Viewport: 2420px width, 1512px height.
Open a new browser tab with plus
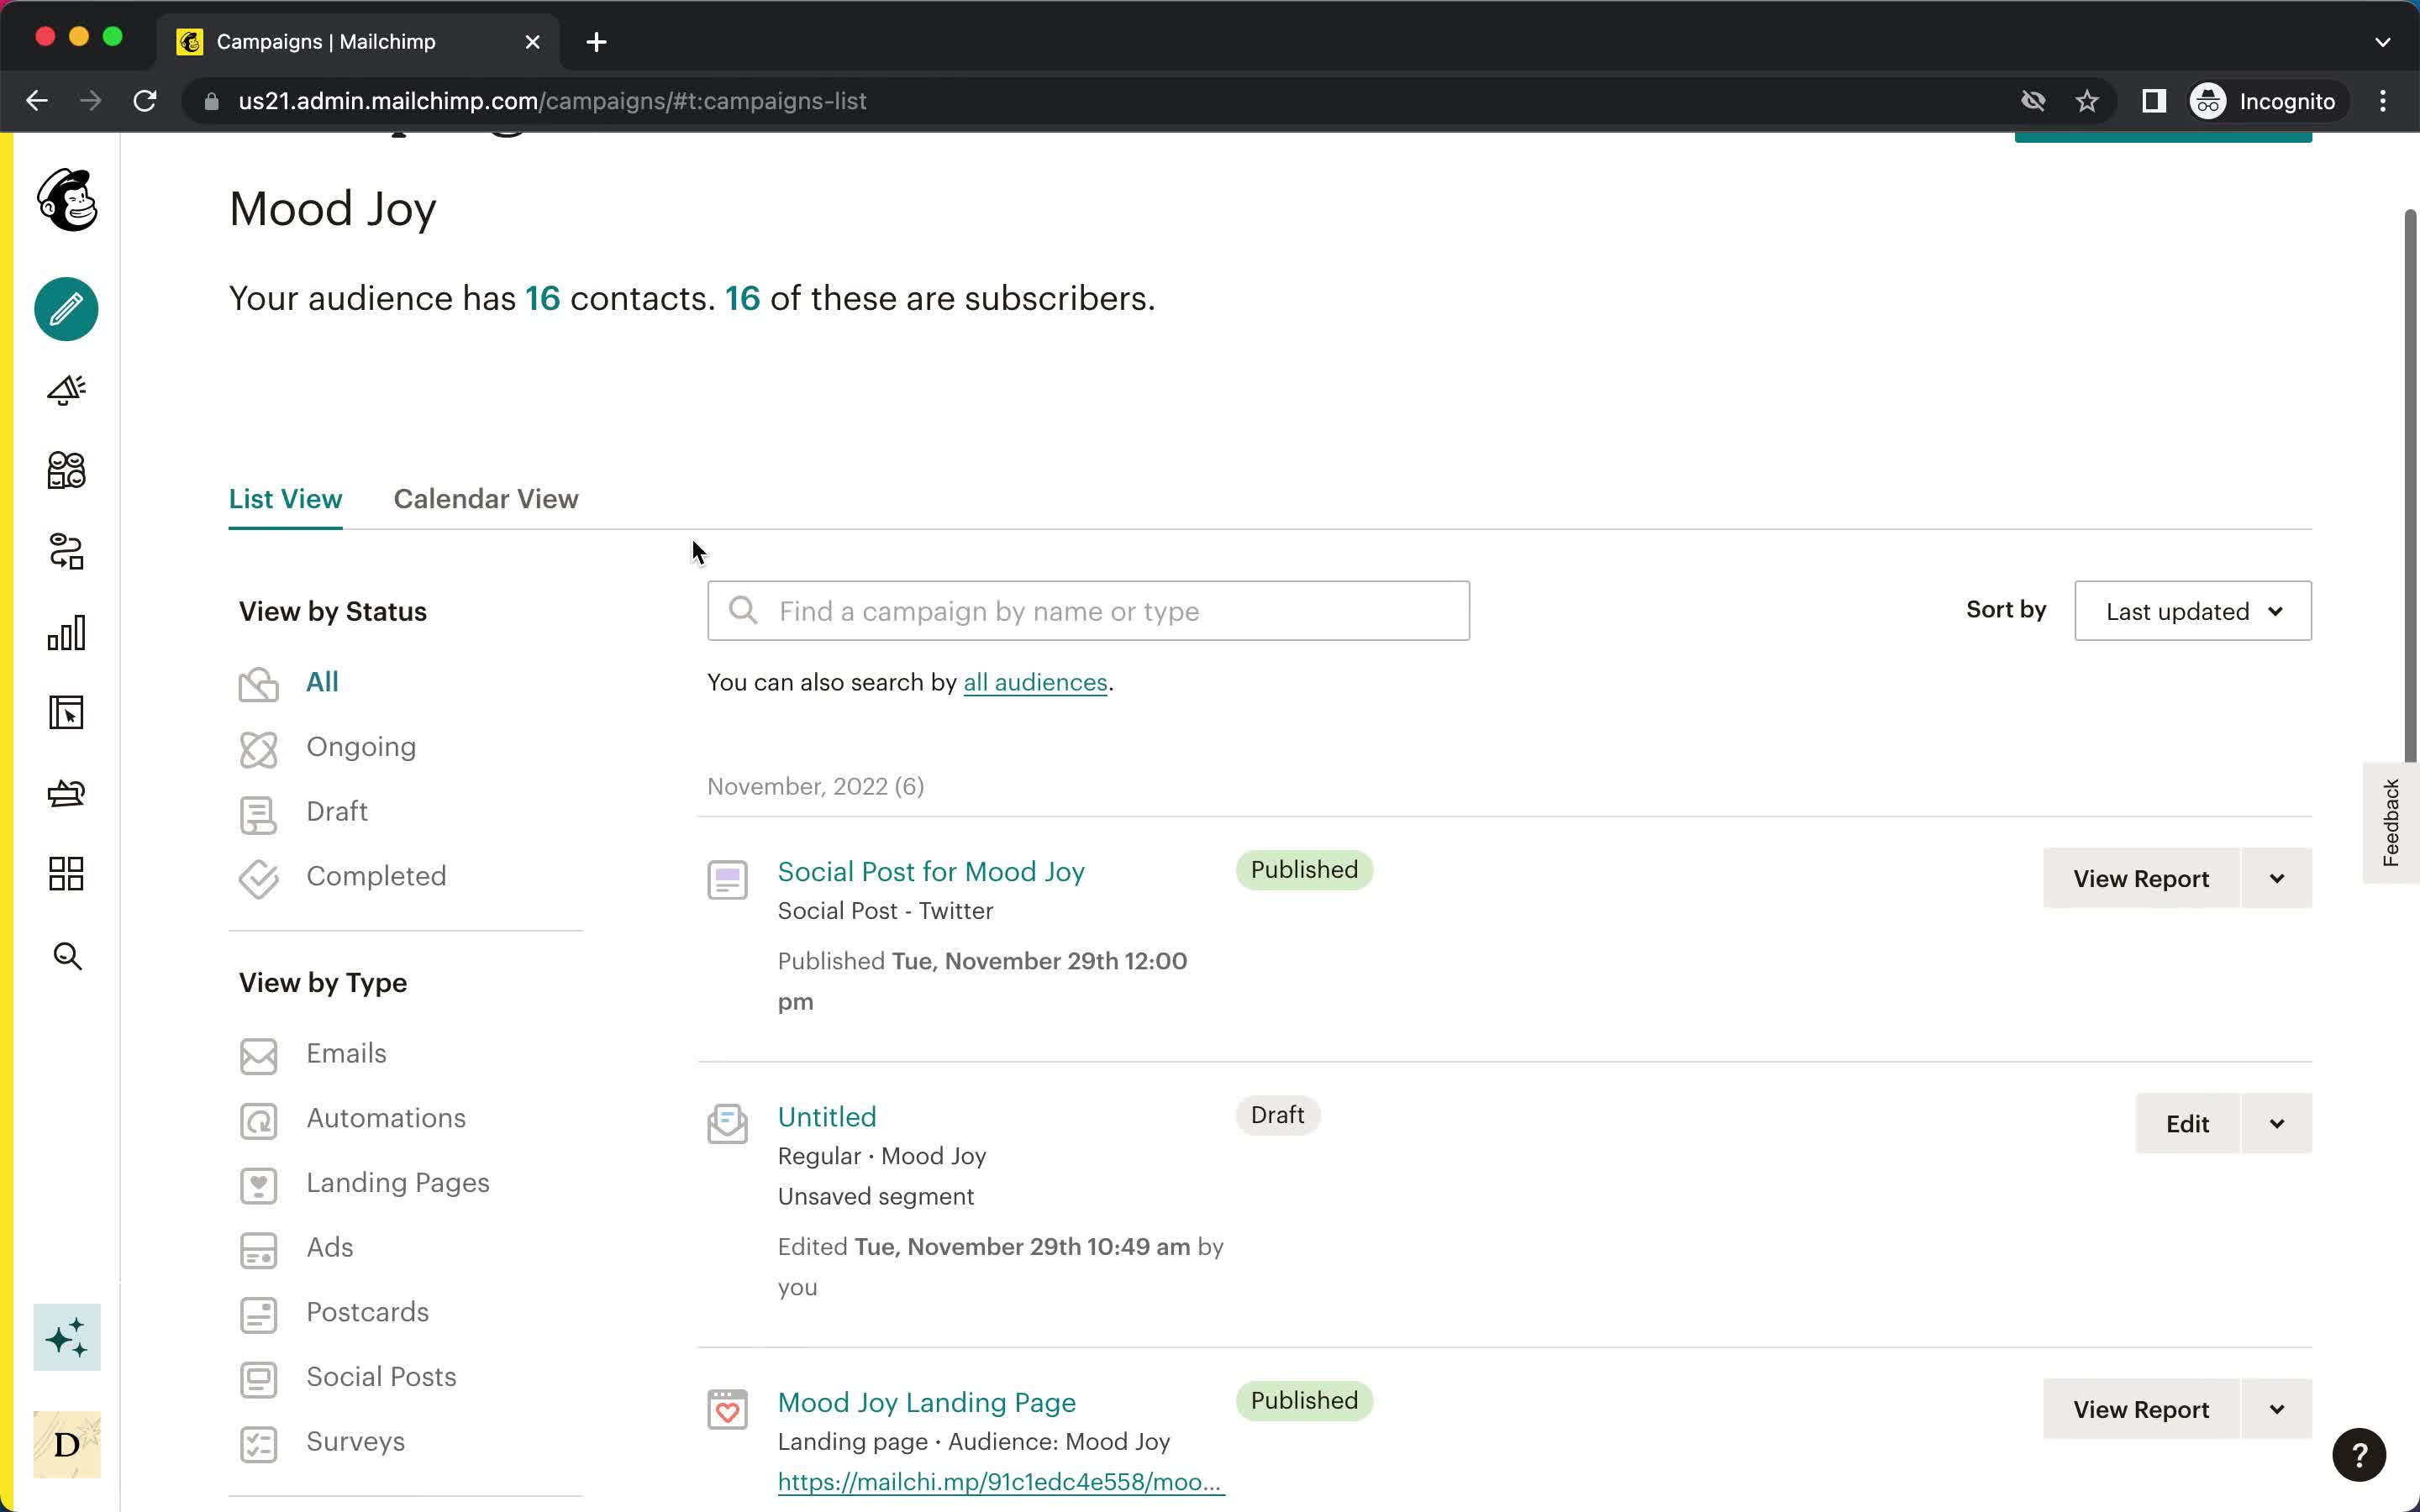point(596,42)
